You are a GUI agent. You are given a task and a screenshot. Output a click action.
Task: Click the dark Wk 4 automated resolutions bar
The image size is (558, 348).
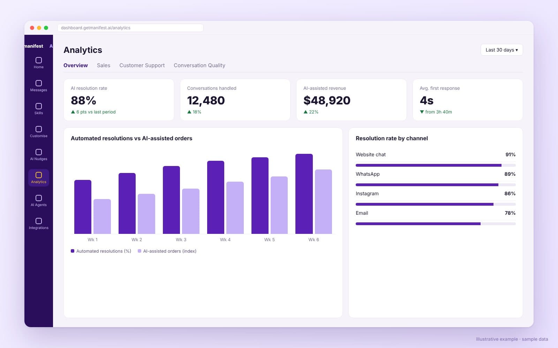point(216,197)
